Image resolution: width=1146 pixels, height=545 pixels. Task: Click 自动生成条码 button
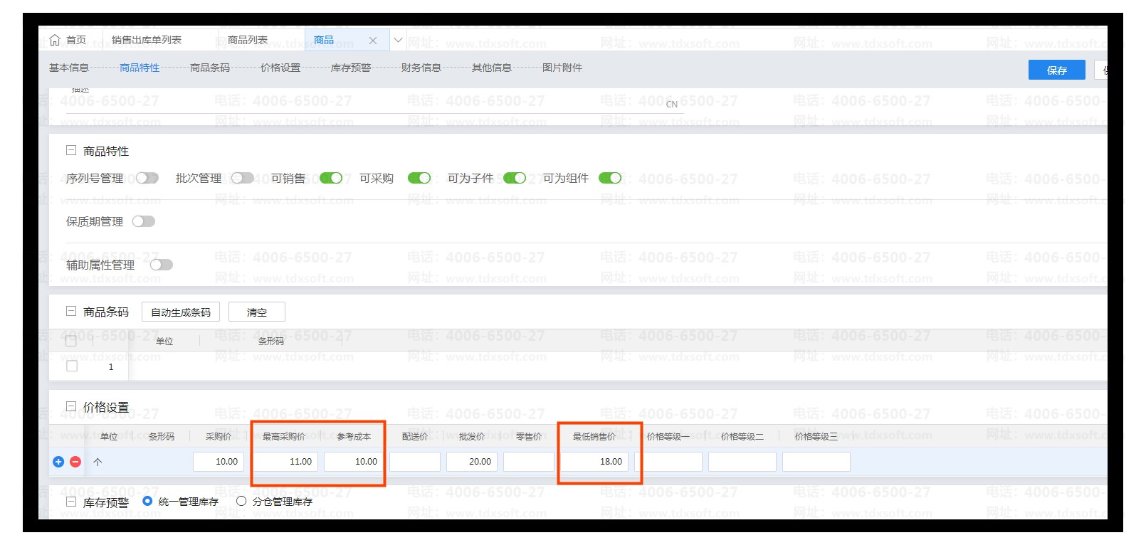(181, 312)
